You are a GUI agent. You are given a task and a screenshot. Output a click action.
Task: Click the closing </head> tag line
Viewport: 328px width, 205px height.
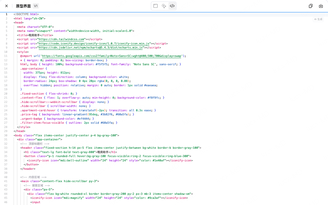pyautogui.click(x=19, y=131)
